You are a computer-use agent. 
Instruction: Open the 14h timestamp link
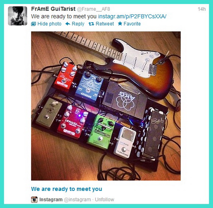coord(201,9)
